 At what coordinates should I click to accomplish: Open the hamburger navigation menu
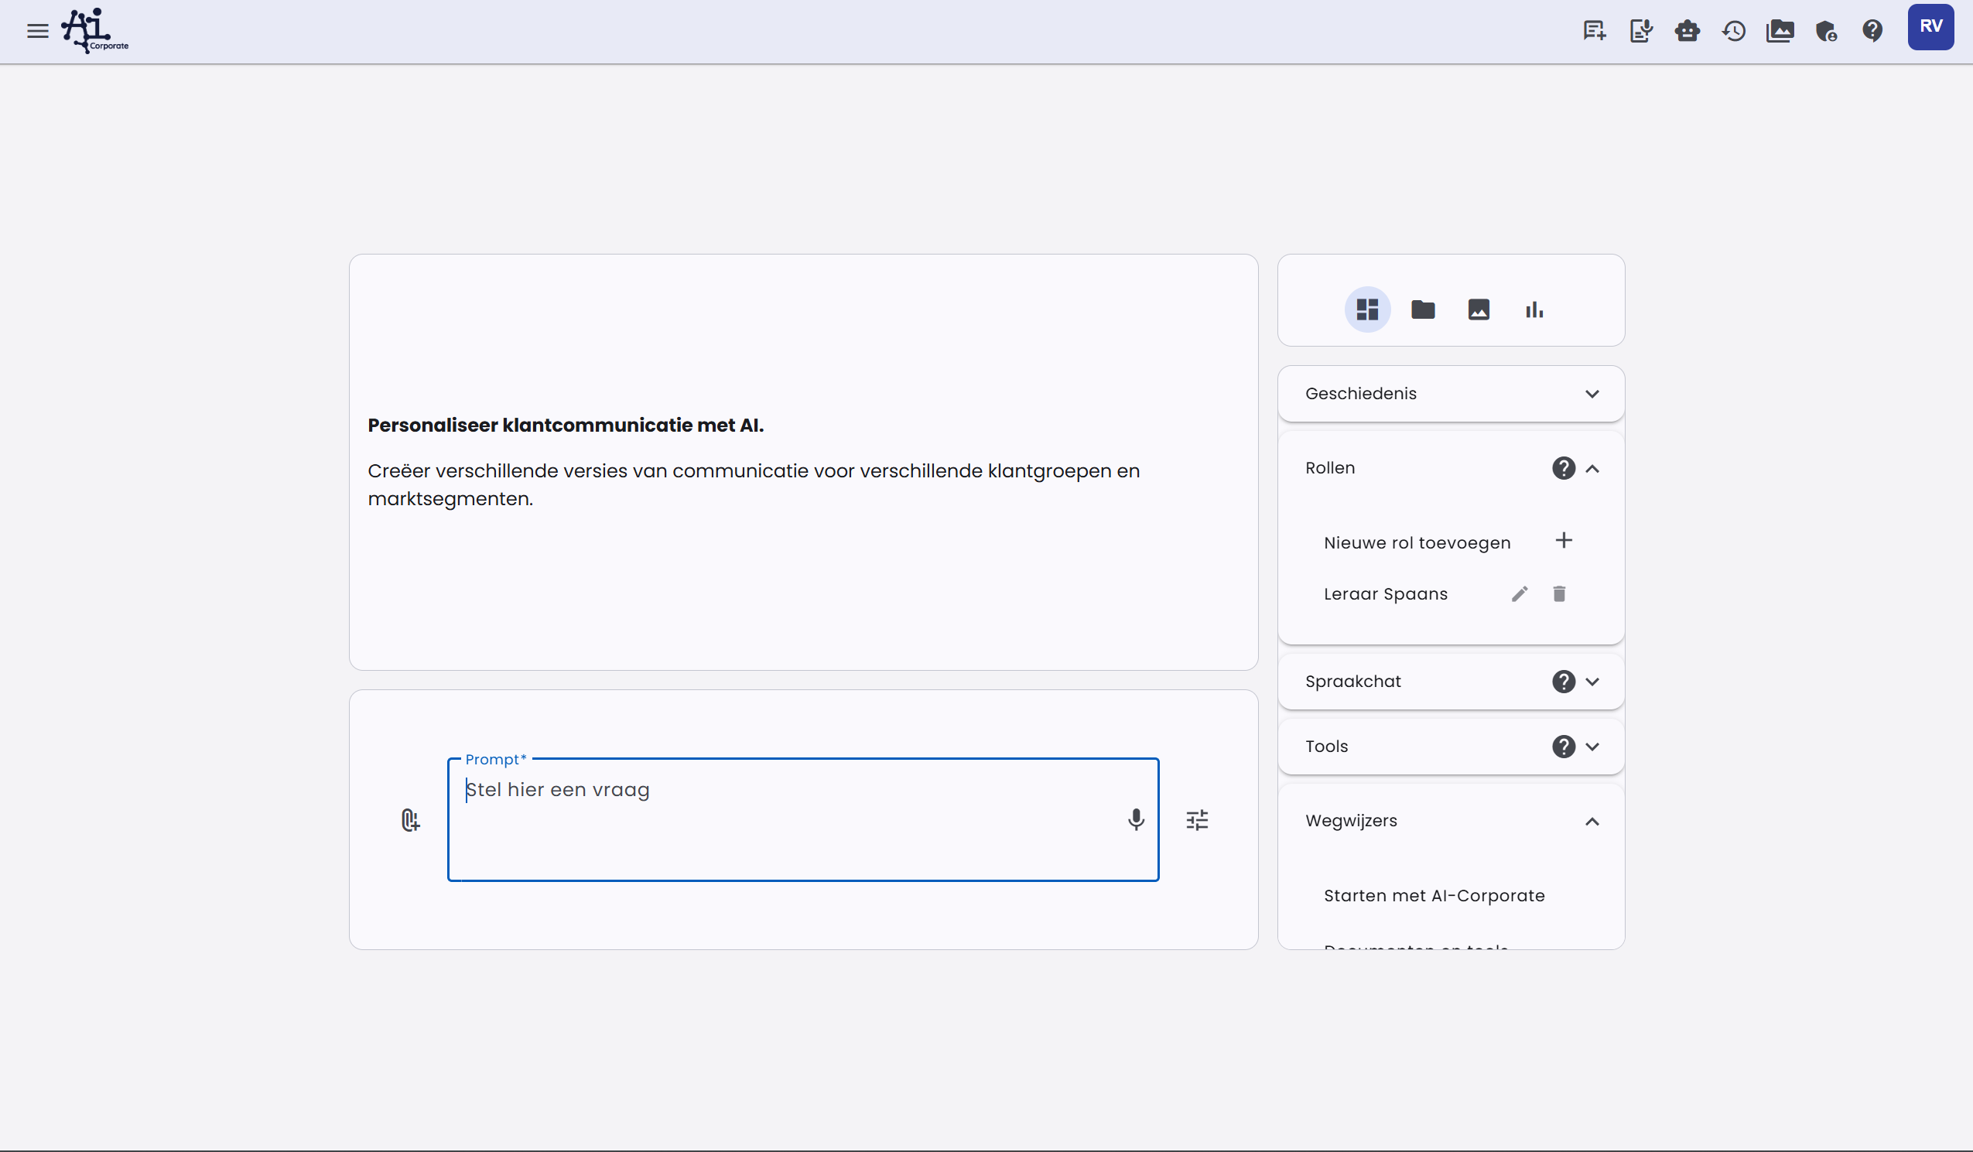point(36,30)
